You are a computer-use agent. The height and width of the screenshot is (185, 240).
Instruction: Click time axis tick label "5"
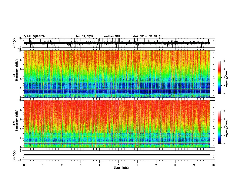click(x=118, y=165)
